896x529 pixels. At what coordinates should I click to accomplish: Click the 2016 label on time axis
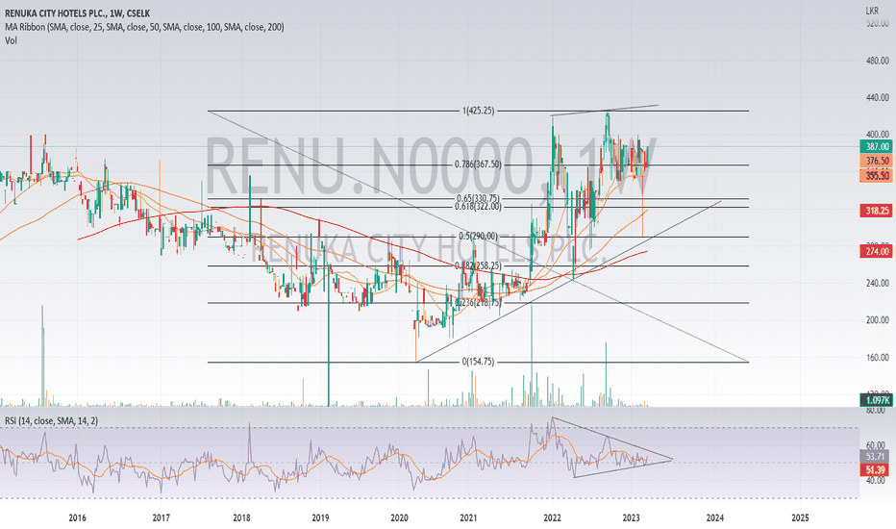coord(77,518)
